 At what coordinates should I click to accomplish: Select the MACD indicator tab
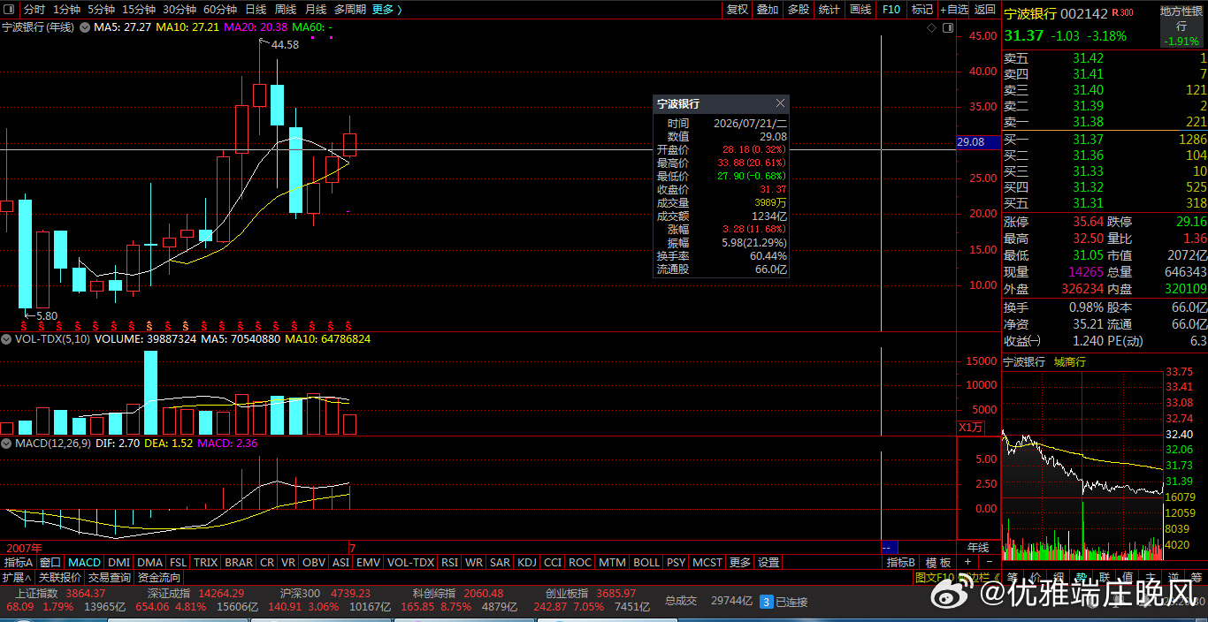tap(85, 562)
